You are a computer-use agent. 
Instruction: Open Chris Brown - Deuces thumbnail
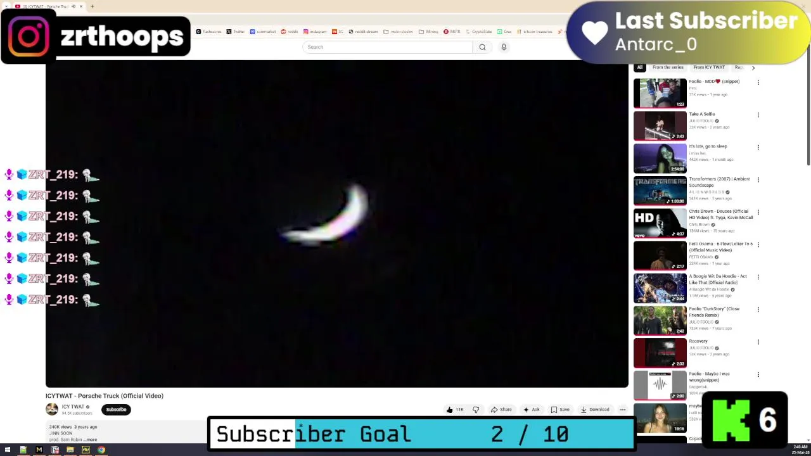pyautogui.click(x=660, y=223)
